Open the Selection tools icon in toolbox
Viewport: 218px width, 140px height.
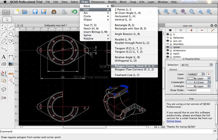(x=11, y=81)
